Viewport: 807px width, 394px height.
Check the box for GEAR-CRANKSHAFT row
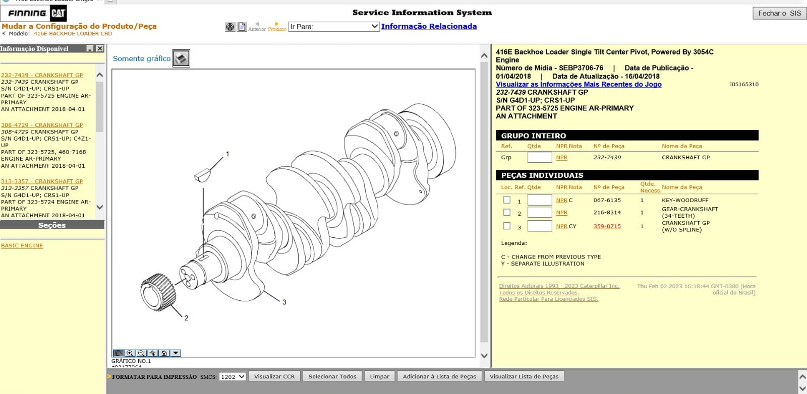507,212
